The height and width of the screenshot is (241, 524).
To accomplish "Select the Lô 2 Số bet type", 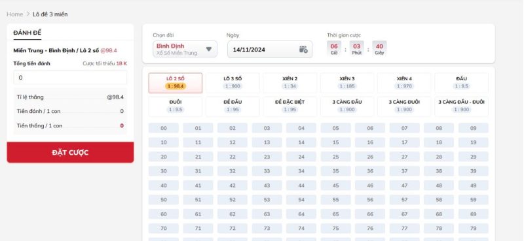I will pos(176,83).
